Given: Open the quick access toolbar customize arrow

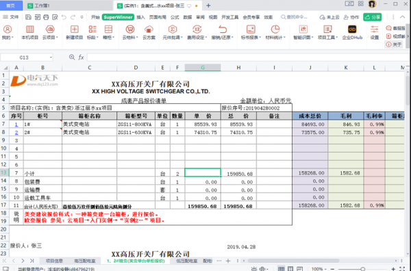Looking at the screenshot, I should [82, 17].
